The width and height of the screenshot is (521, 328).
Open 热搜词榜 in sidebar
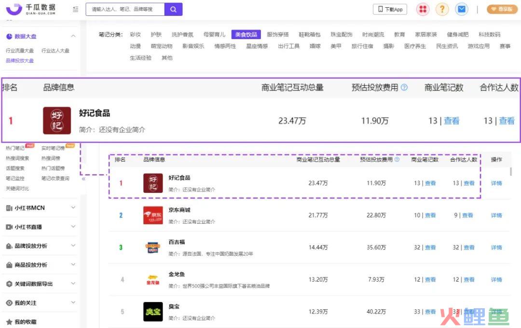pyautogui.click(x=51, y=158)
